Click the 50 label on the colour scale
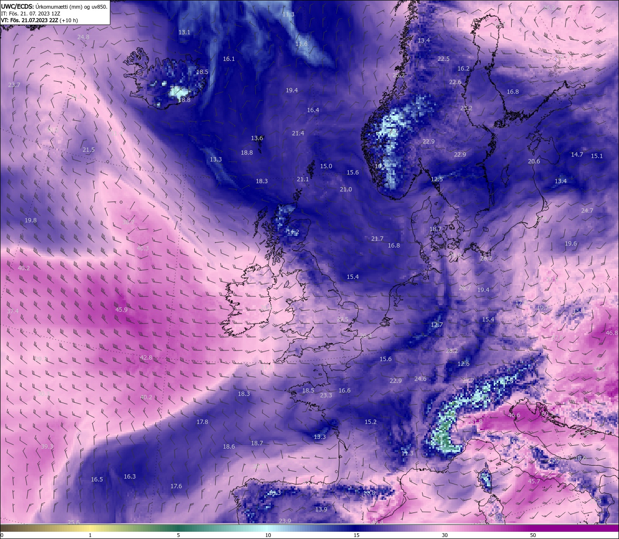Viewport: 619px width, 539px height. tap(532, 535)
